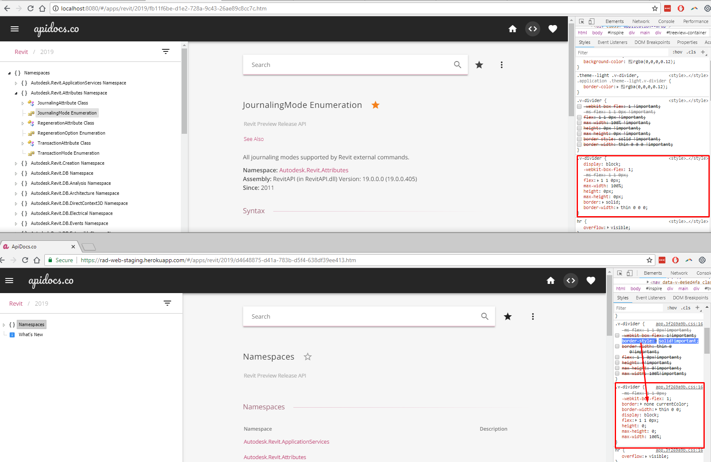Open the Event Listeners tab

click(x=612, y=42)
